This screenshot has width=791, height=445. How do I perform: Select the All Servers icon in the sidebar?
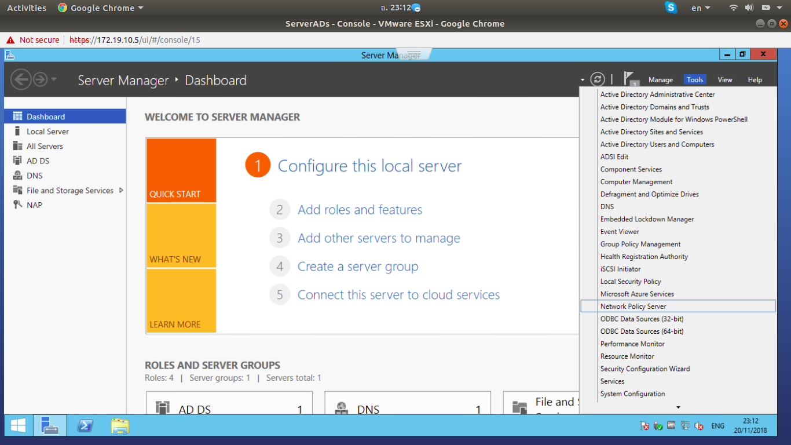[17, 146]
